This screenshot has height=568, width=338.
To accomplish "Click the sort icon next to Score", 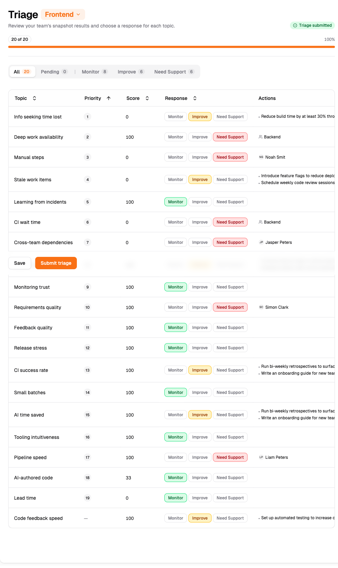I will (147, 98).
